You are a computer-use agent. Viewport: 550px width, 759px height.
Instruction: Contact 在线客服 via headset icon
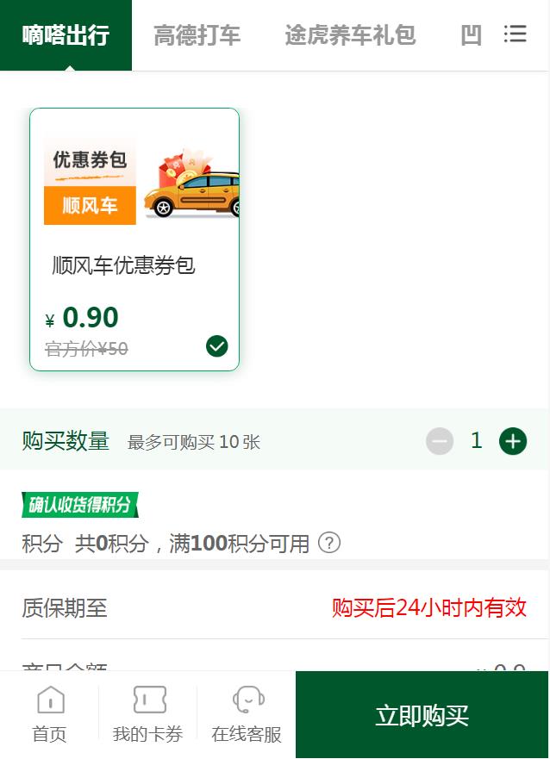point(247,701)
